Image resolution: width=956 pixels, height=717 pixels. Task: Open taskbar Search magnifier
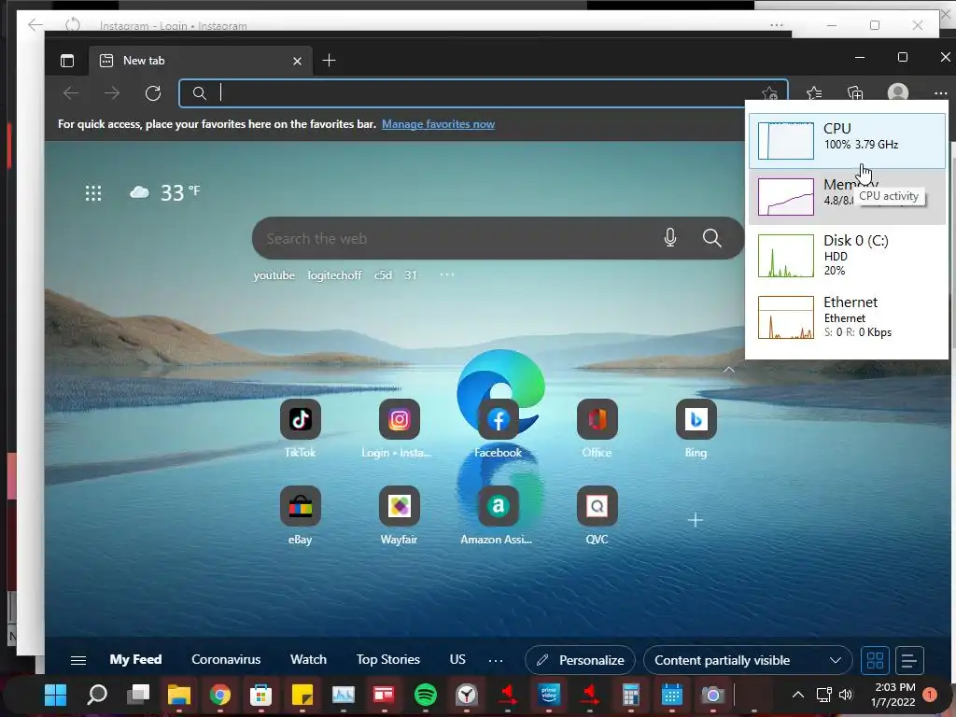pyautogui.click(x=97, y=695)
